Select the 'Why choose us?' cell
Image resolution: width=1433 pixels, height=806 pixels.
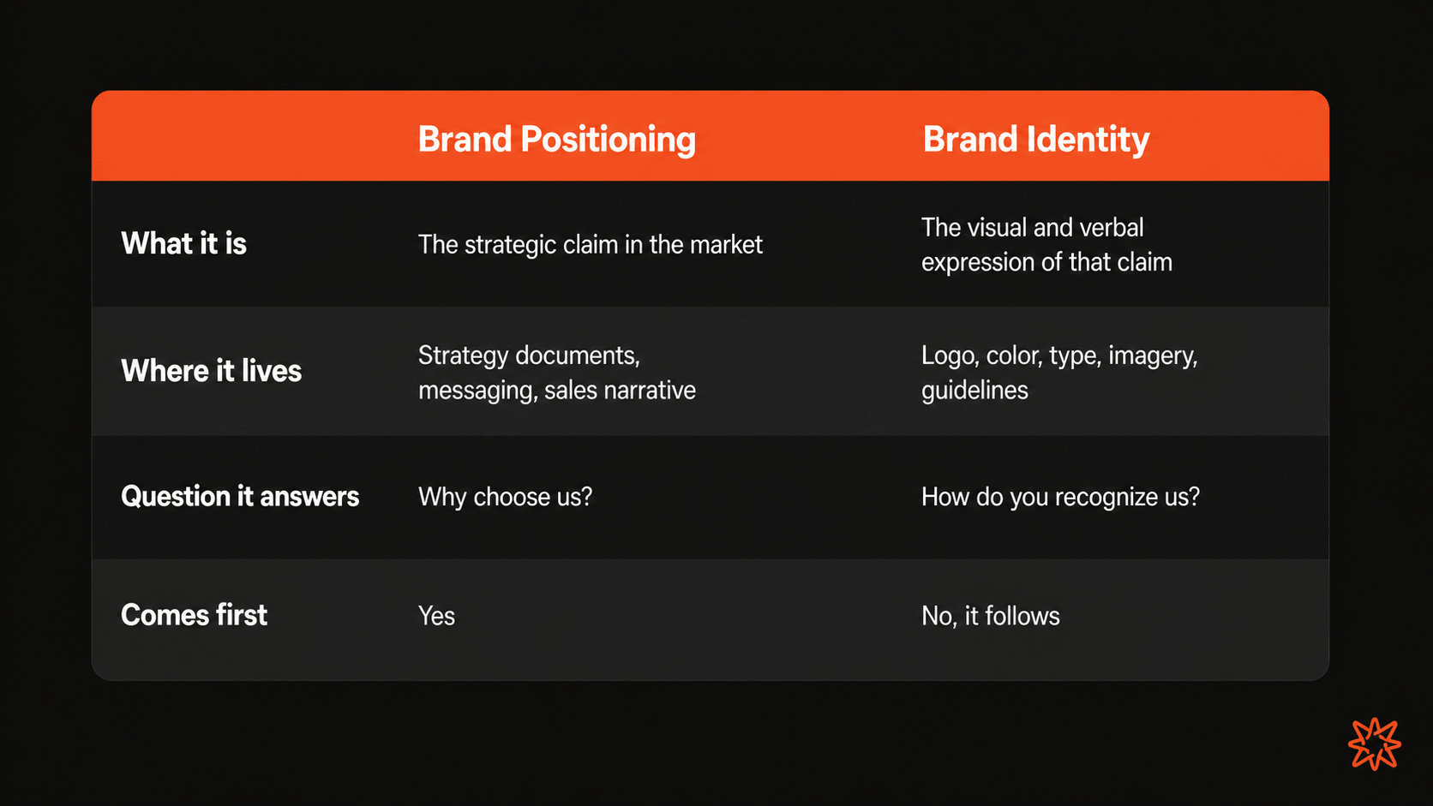coord(505,497)
